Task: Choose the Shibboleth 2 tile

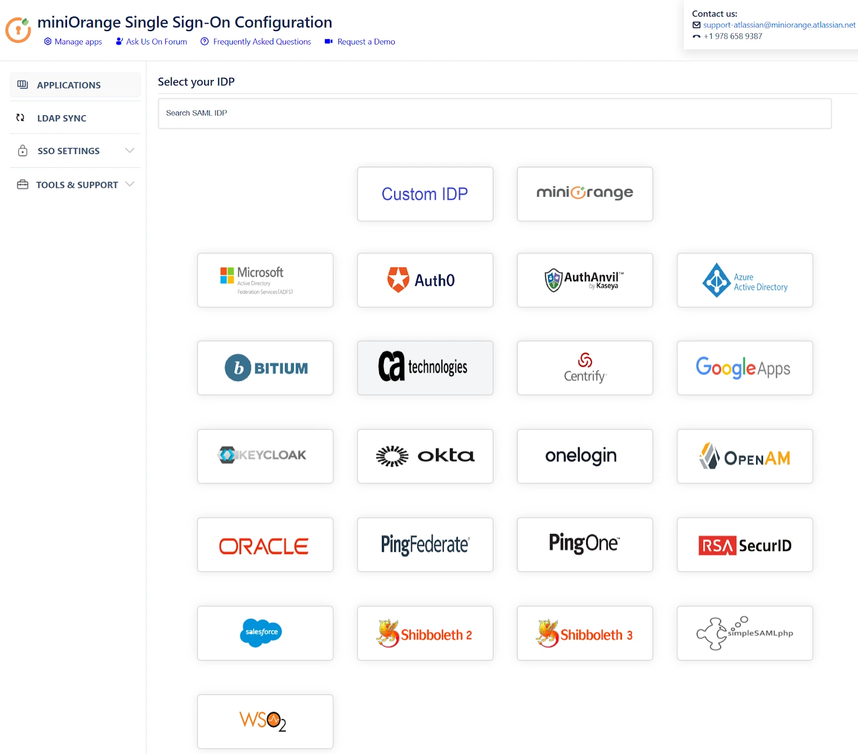Action: click(x=425, y=633)
